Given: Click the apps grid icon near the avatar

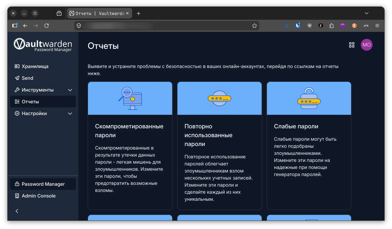Looking at the screenshot, I should [x=352, y=45].
